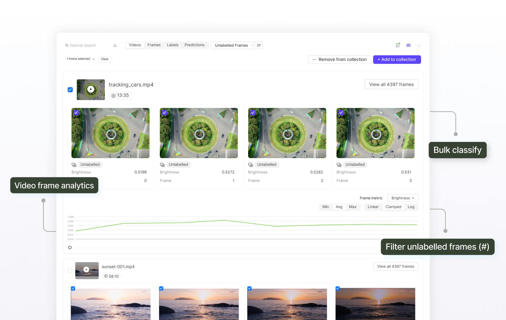Screen dimensions: 506x320
Task: Switch to the Labels tab
Action: click(173, 45)
